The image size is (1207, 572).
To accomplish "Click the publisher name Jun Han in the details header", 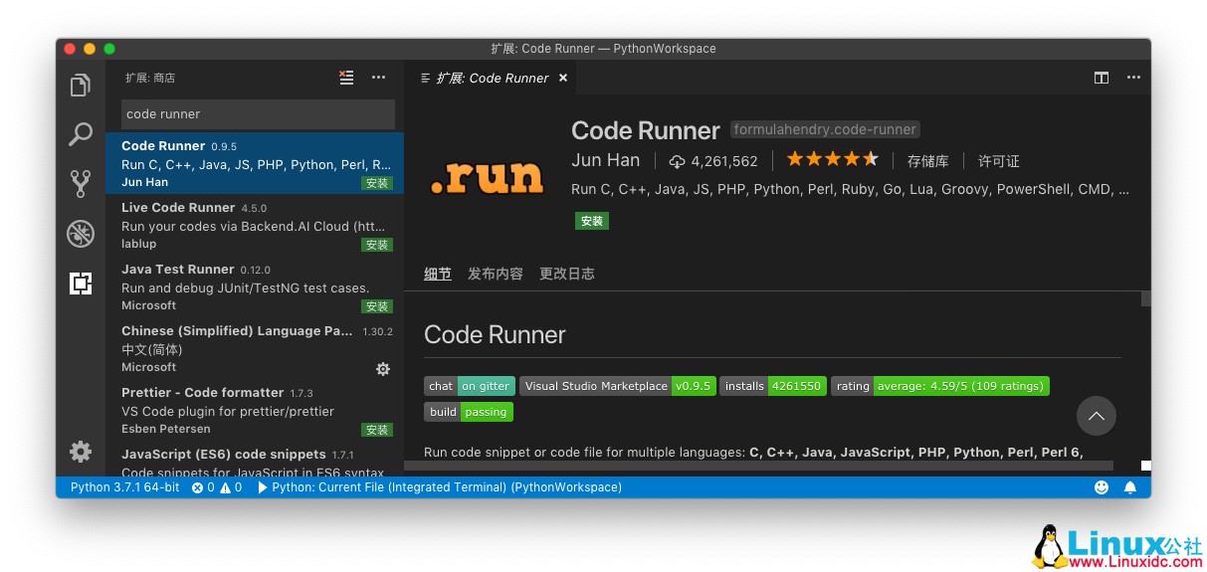I will tap(606, 160).
